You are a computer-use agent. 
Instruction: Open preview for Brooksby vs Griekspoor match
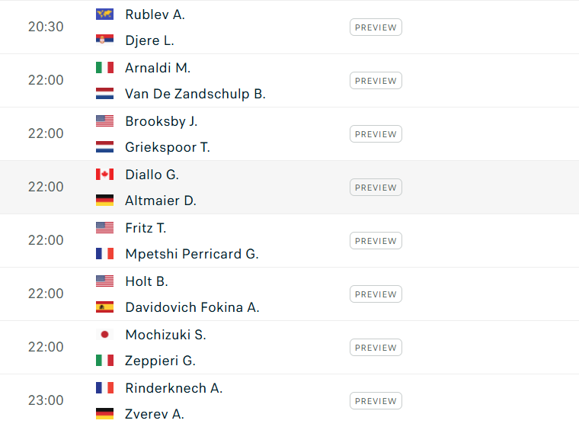click(x=376, y=134)
